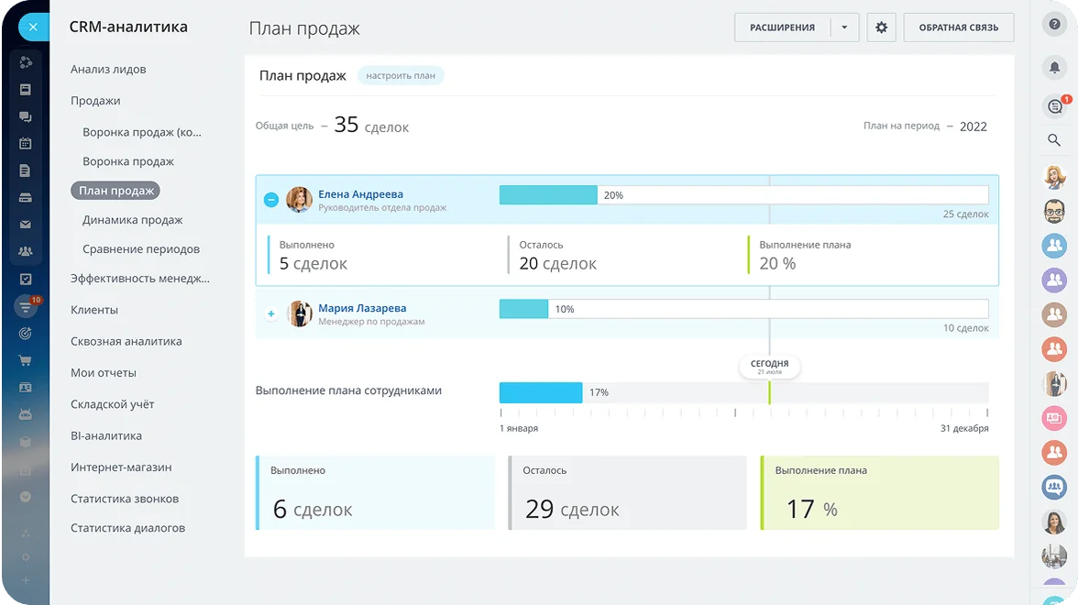Click the настроить план link

pos(401,76)
